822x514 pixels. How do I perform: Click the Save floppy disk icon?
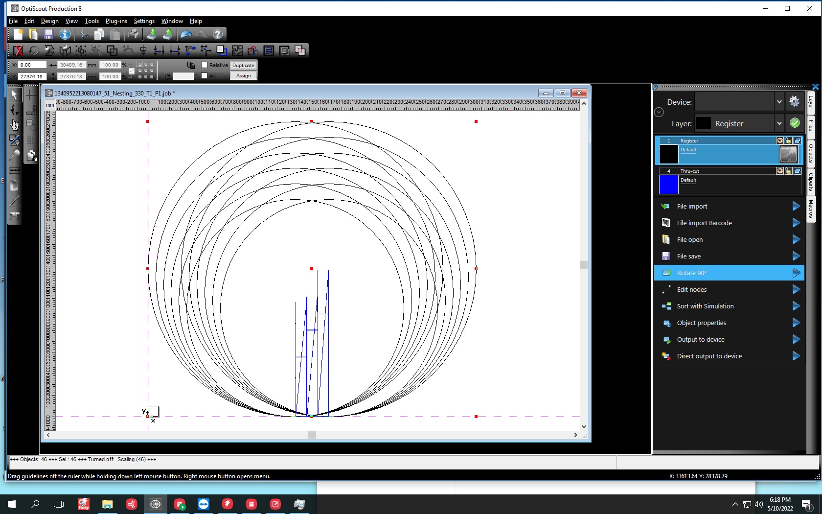48,34
